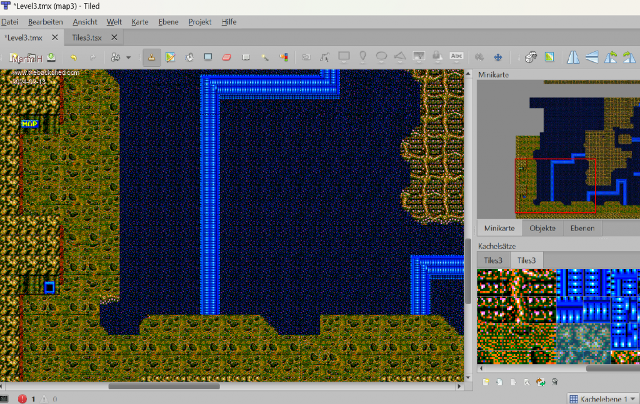The width and height of the screenshot is (640, 404).
Task: Open the Kachelebene 1 layer dropdown
Action: point(602,398)
